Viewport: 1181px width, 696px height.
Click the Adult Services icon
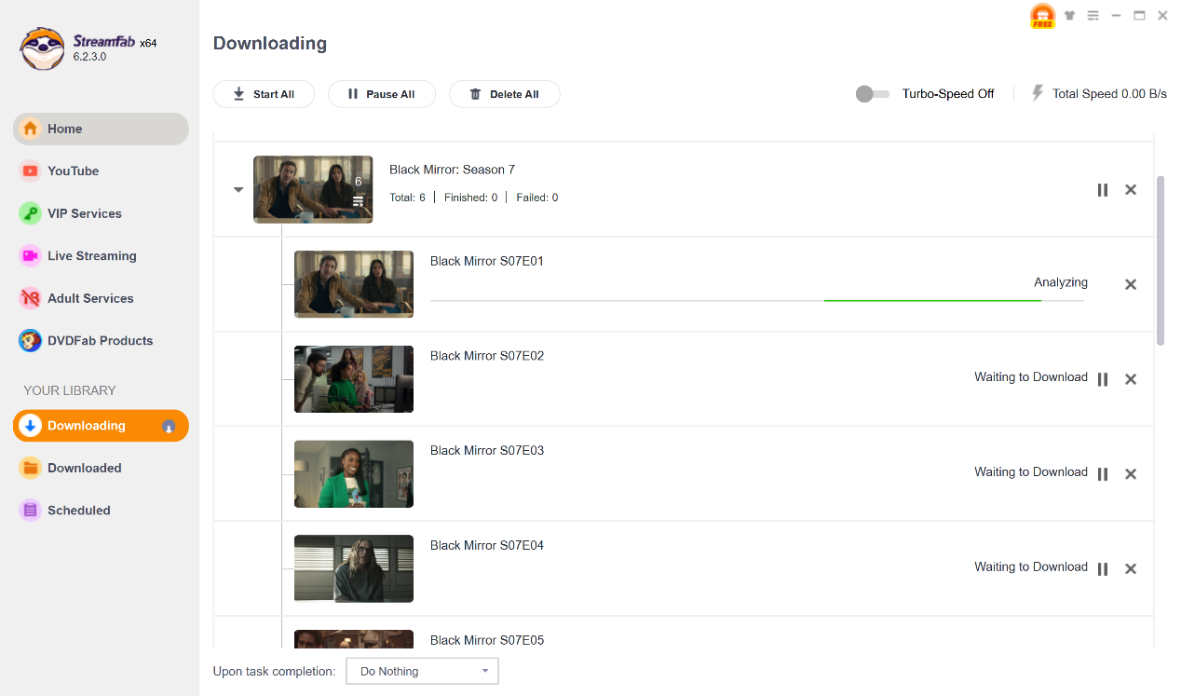coord(31,298)
